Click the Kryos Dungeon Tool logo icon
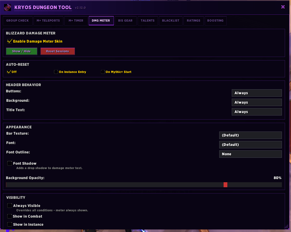Viewport: 291px width, 232px height. 8,8
